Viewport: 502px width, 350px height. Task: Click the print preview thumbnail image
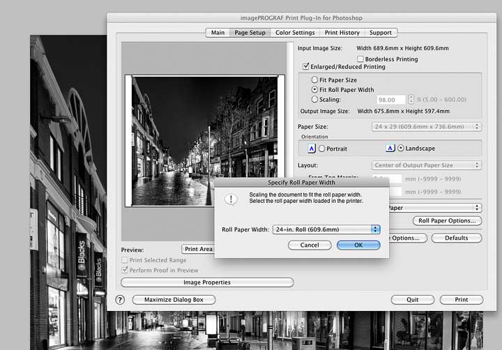[x=204, y=141]
